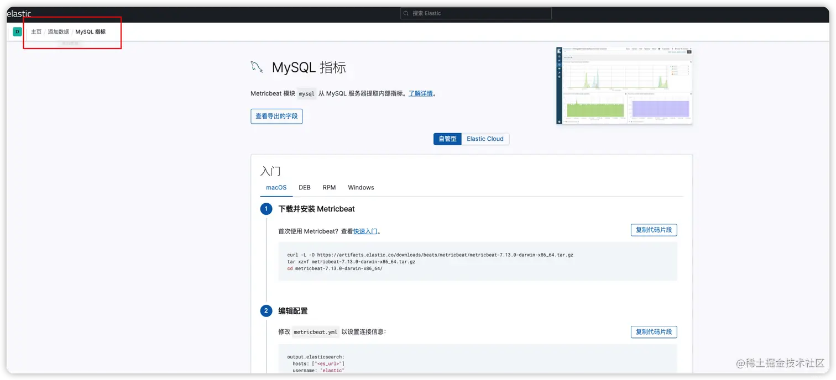Click the step 1 number circle
Image resolution: width=836 pixels, height=380 pixels.
[x=266, y=209]
